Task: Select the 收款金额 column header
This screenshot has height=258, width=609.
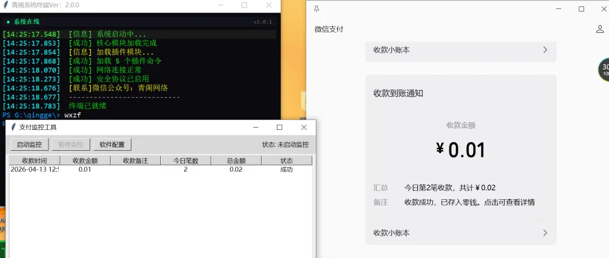Action: [x=85, y=160]
